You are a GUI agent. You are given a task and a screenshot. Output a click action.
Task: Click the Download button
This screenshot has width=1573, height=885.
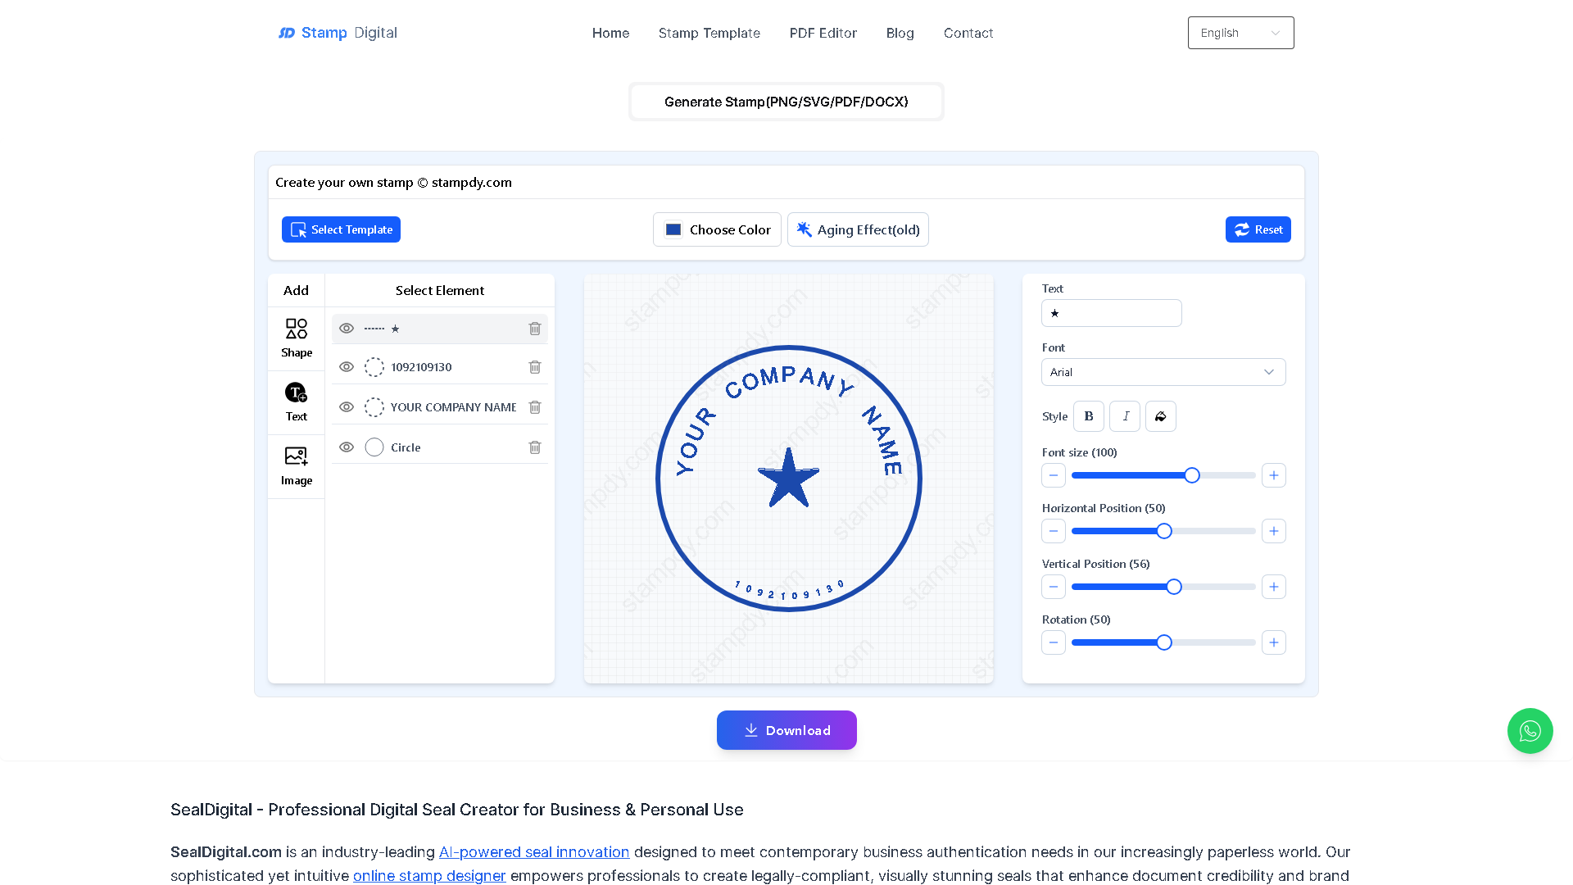click(x=786, y=730)
